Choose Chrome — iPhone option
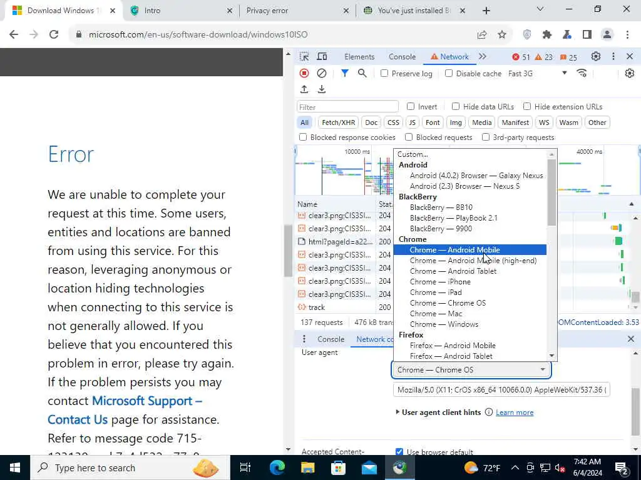The image size is (641, 480). click(x=469, y=282)
